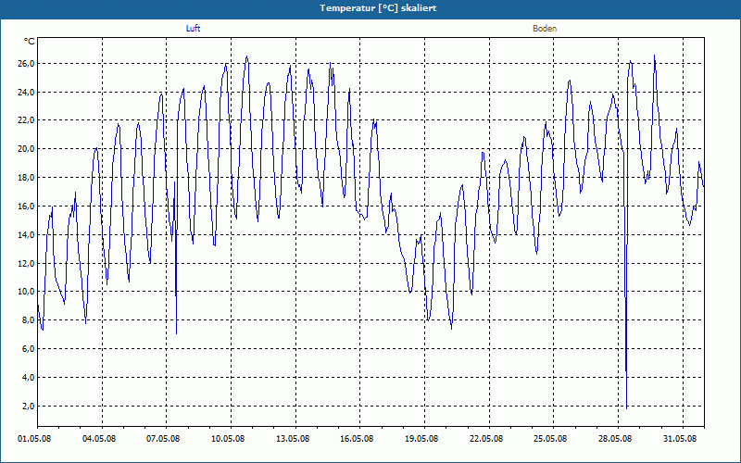This screenshot has height=463, width=741.
Task: Click the 25.05.08 date label
Action: (550, 439)
